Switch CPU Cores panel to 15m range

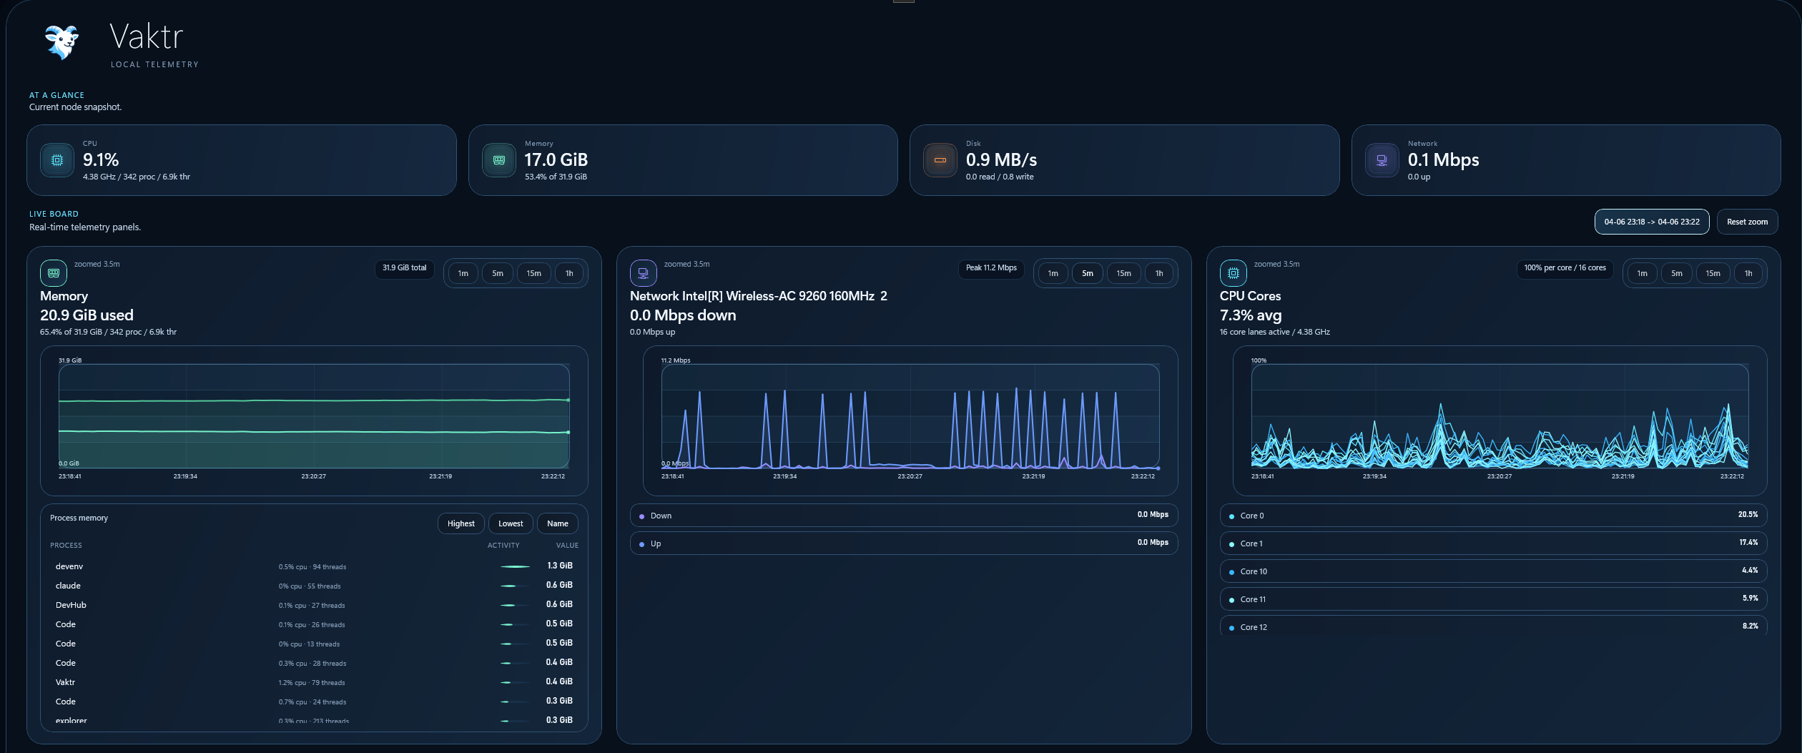pyautogui.click(x=1713, y=273)
